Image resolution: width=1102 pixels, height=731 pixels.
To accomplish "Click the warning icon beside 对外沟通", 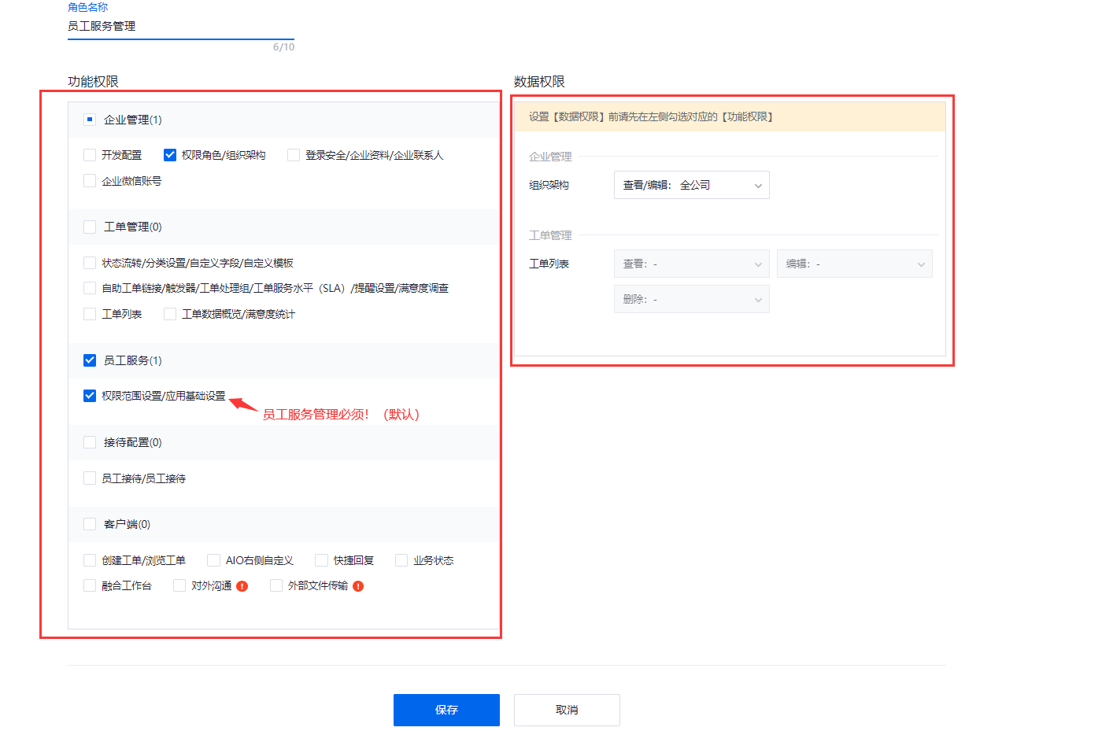I will [x=242, y=586].
